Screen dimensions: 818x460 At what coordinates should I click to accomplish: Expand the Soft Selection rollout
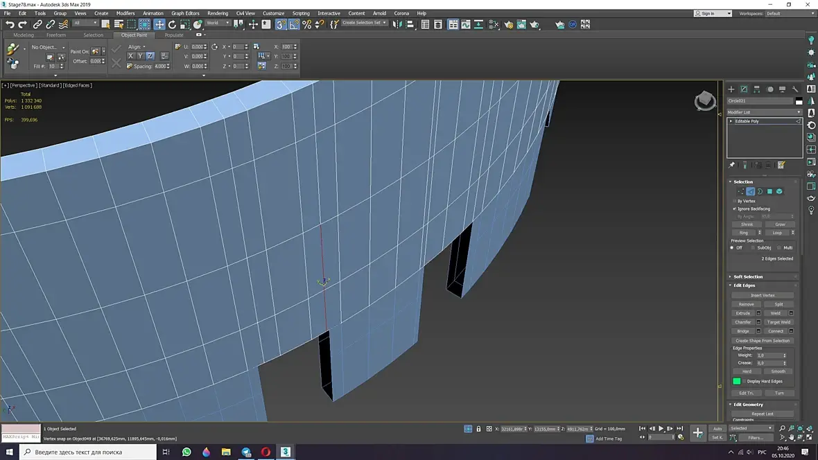[748, 276]
